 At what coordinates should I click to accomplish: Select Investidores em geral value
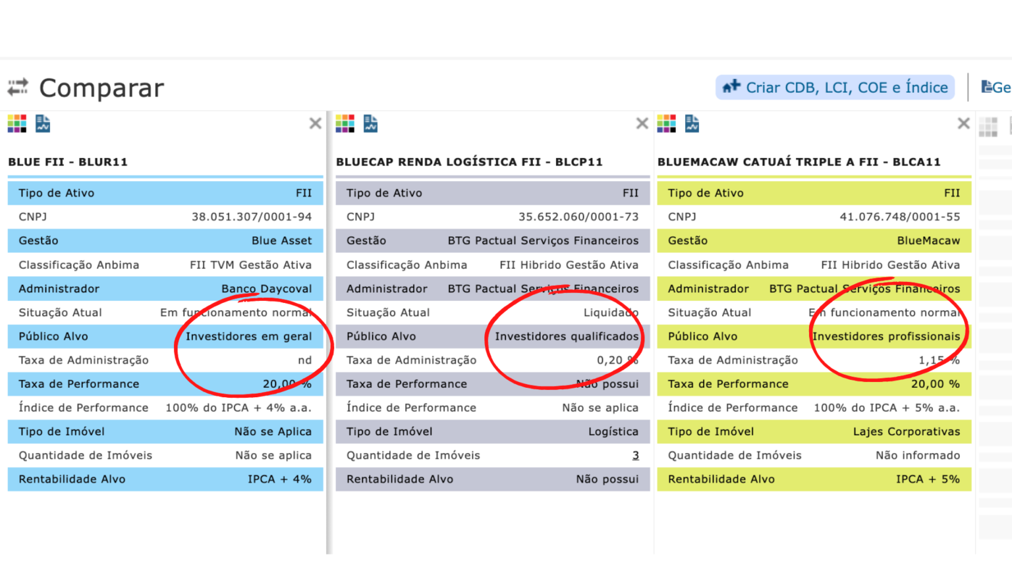click(249, 336)
